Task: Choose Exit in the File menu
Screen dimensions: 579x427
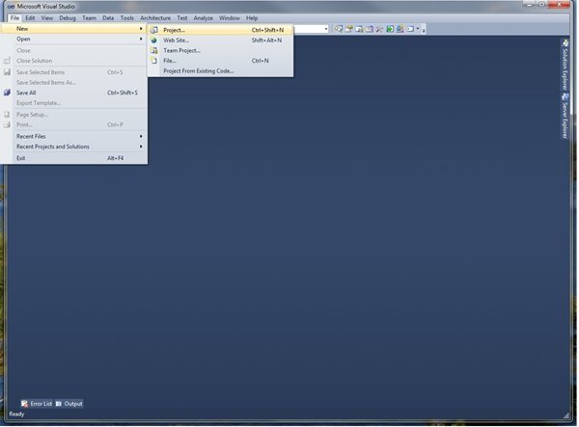Action: [x=74, y=158]
